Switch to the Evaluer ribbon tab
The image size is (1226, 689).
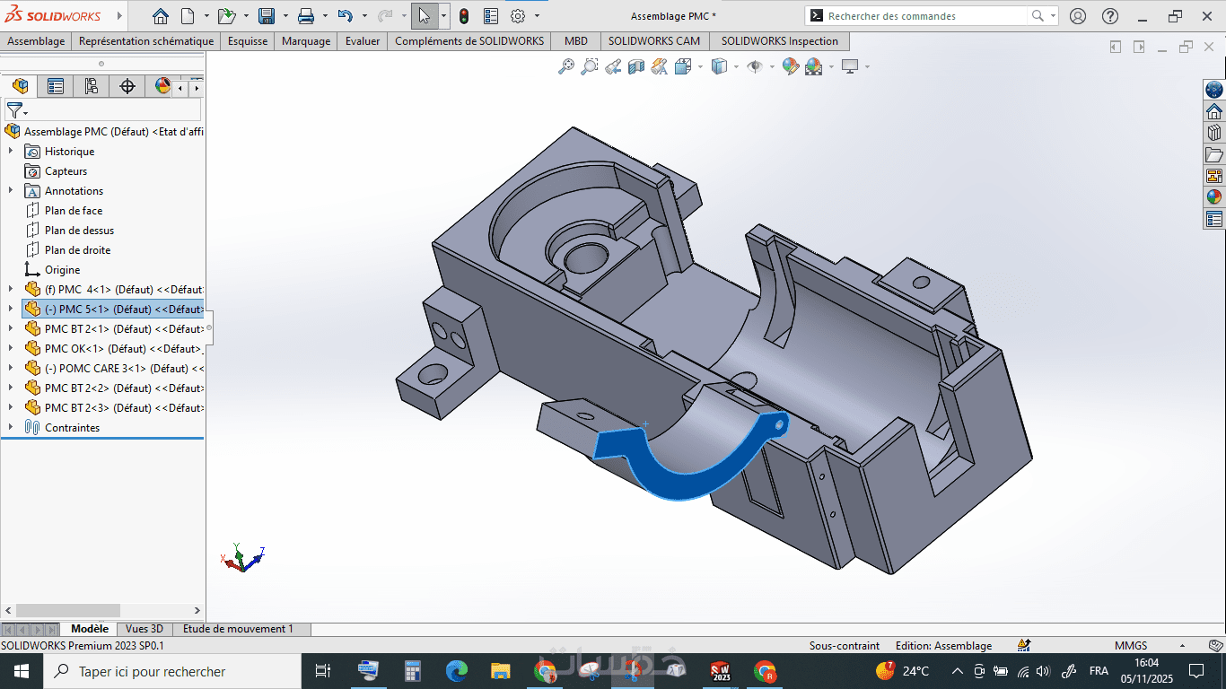pos(363,41)
